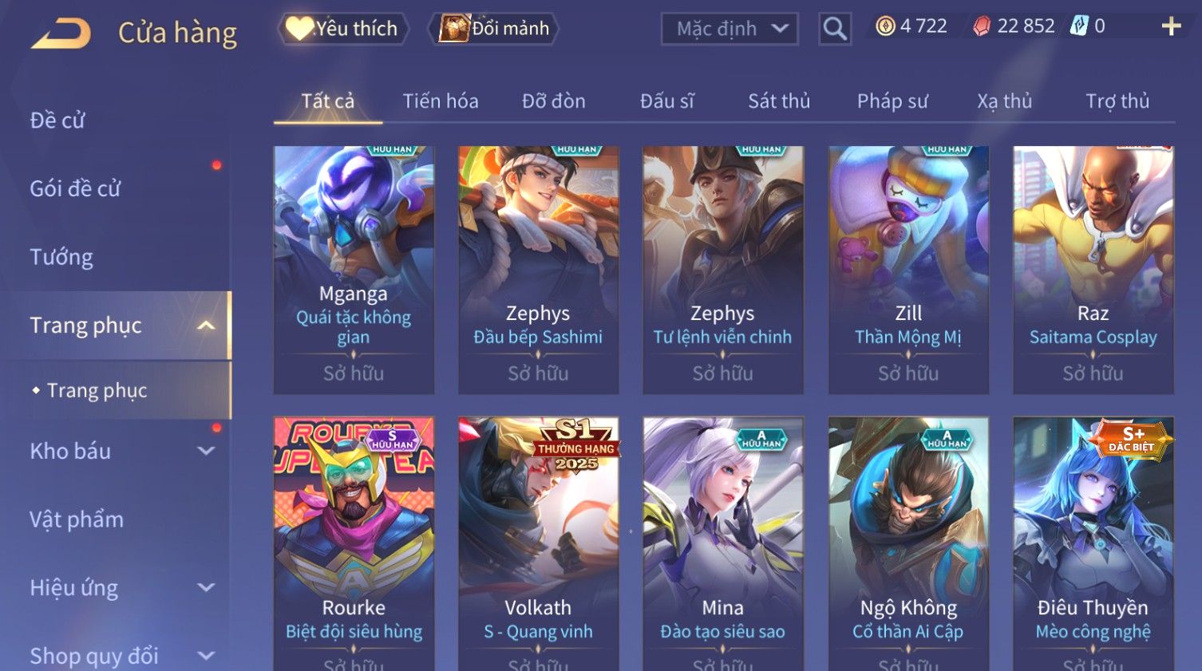The image size is (1202, 671).
Task: Select the Pháp sư tab
Action: click(892, 101)
